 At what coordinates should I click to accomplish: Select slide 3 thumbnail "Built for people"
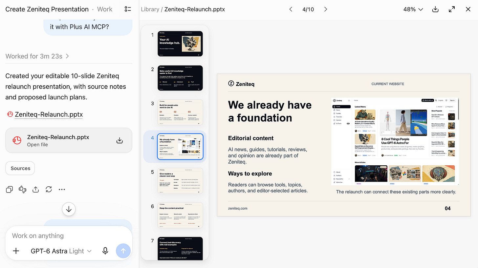(180, 112)
